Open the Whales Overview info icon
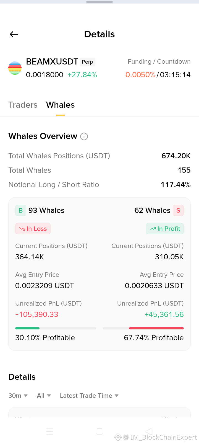Viewport: 199px width, 444px height. point(84,136)
